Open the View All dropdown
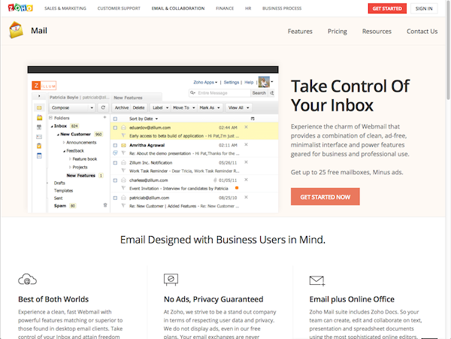 tap(238, 107)
